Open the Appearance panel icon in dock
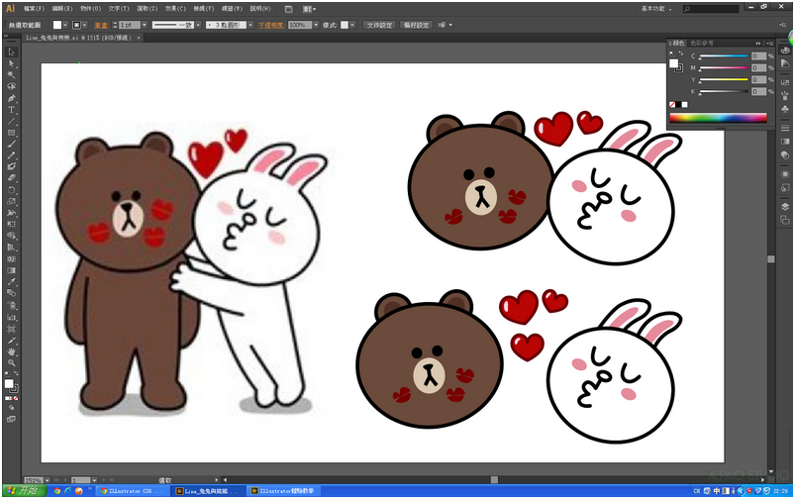This screenshot has height=499, width=796. pos(785,174)
